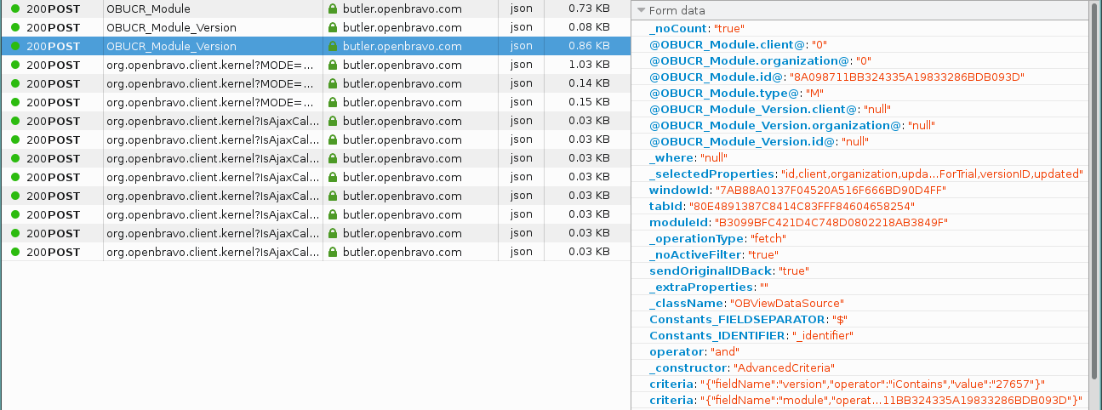Click lock icon of the highlighted request
Screen dimensions: 1102x410
tap(334, 46)
